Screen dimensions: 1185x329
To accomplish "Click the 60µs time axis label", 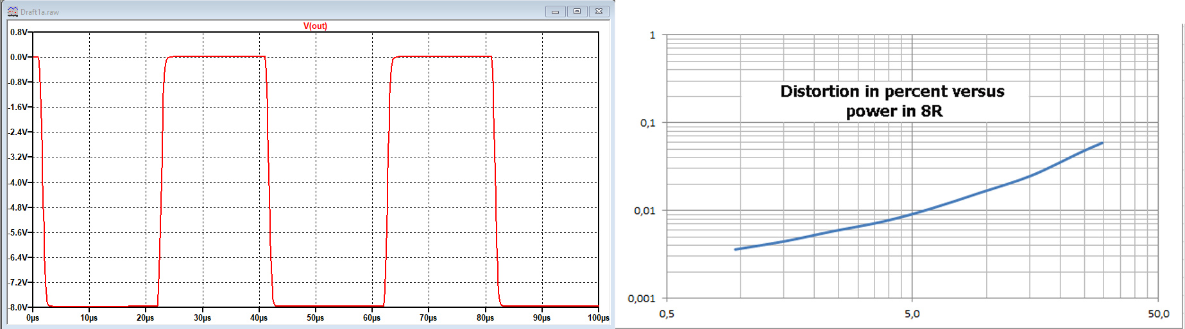I will click(371, 317).
